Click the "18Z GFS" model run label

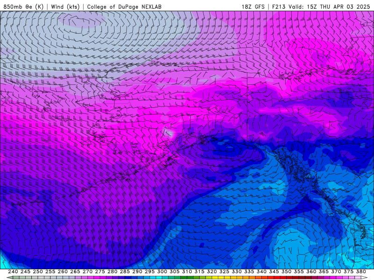tap(253, 7)
